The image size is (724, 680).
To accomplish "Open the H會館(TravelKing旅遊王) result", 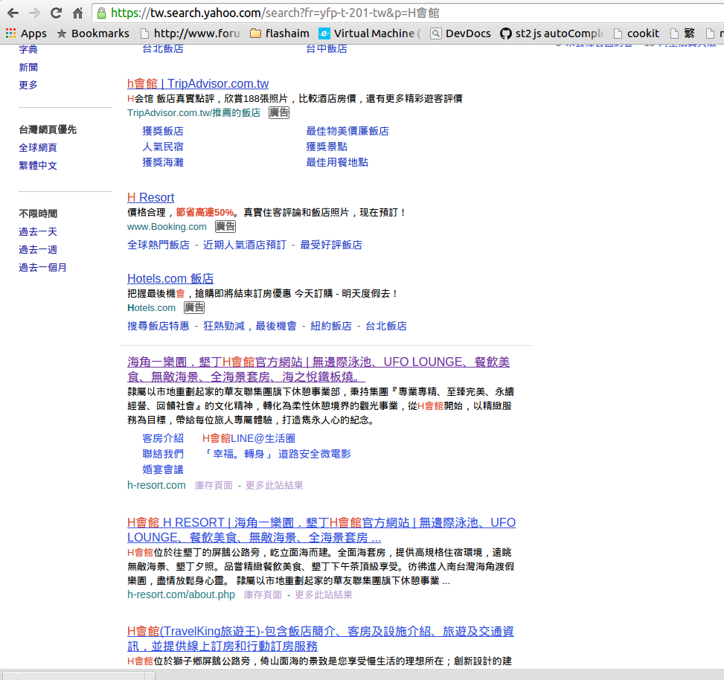I will 321,639.
